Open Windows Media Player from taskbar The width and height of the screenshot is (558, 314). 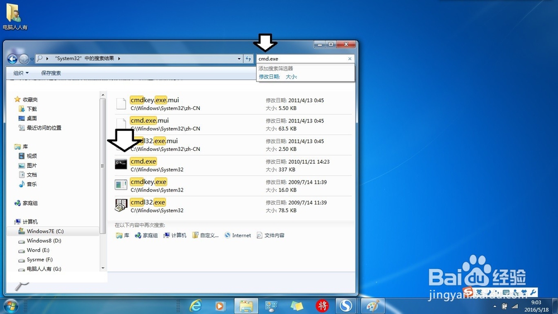point(220,306)
